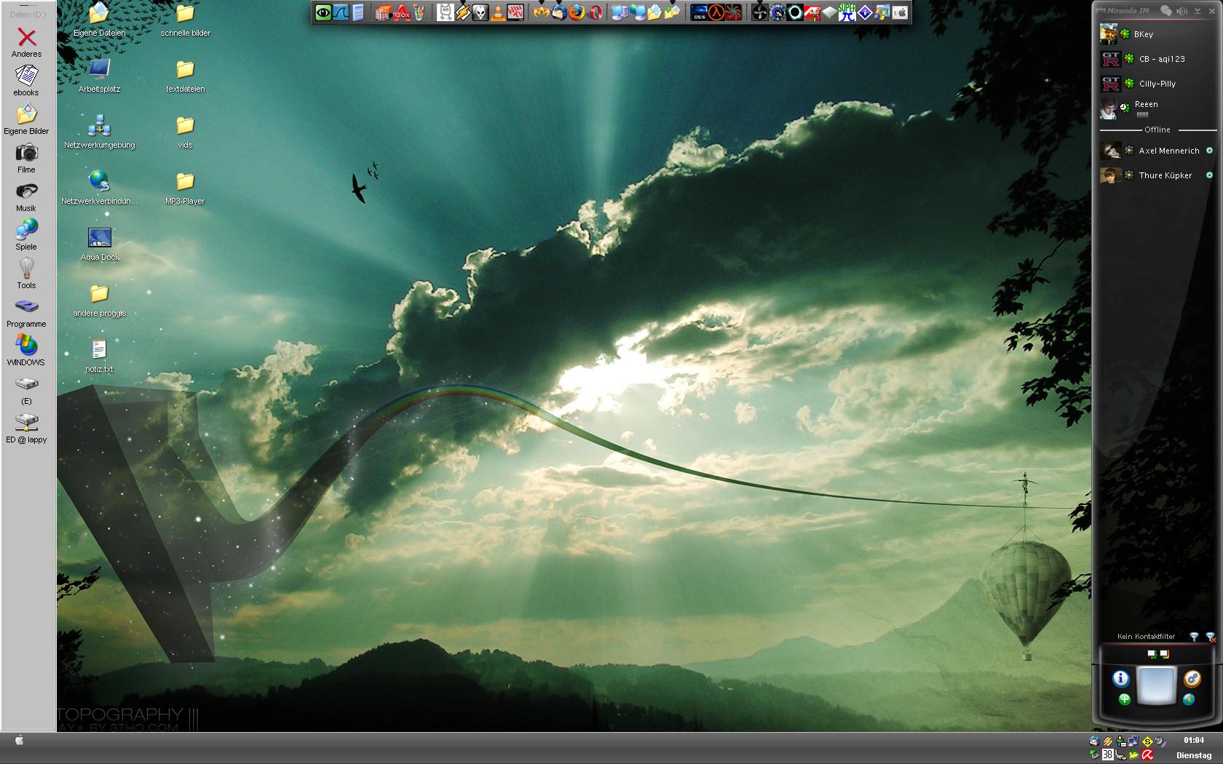Select offline contact Axel Mennerich
The width and height of the screenshot is (1223, 764).
point(1157,151)
